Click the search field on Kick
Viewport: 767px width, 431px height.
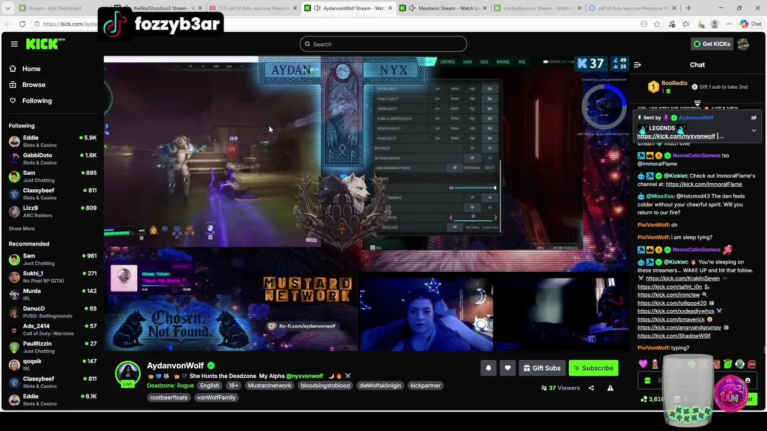pyautogui.click(x=383, y=44)
